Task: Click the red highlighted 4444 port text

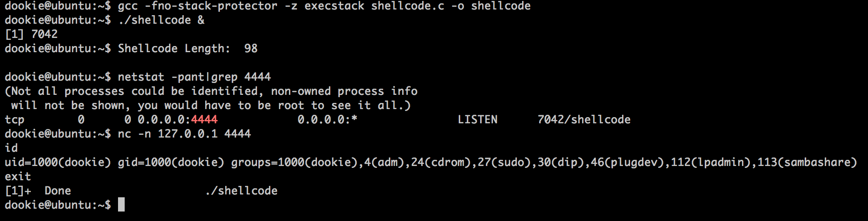Action: tap(204, 120)
